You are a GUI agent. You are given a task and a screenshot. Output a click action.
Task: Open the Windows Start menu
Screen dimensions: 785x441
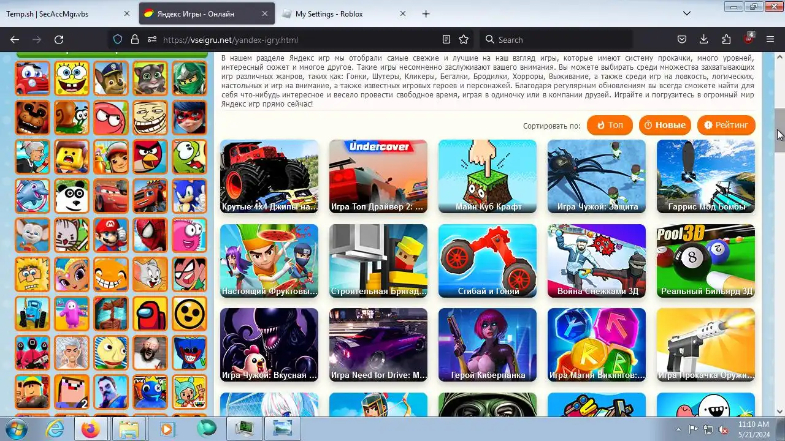click(x=16, y=429)
